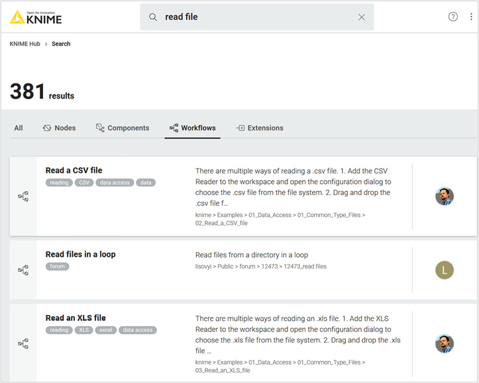Click the 'forum' tag
This screenshot has height=383, width=479.
coord(58,267)
